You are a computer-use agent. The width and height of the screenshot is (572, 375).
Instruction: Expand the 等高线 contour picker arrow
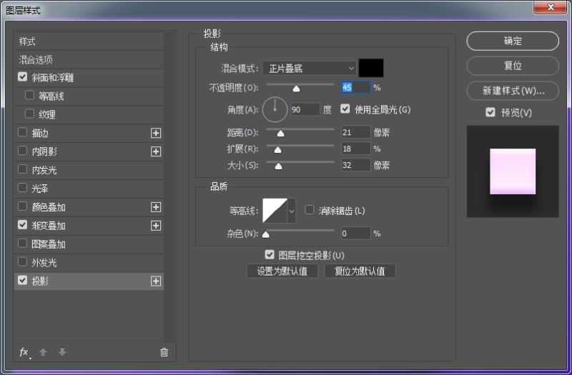click(x=291, y=211)
